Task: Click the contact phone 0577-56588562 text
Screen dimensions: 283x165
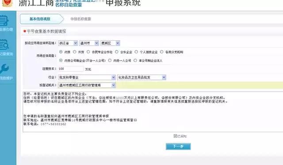Action: click(54, 124)
